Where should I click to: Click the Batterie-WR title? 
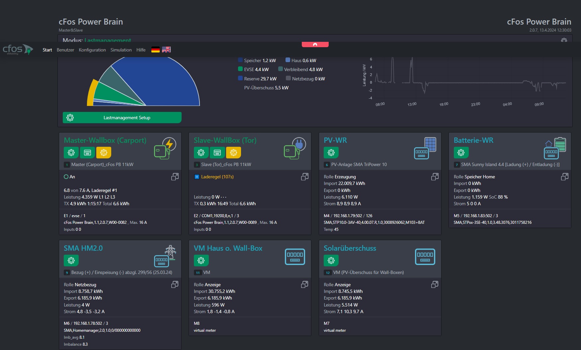click(473, 140)
